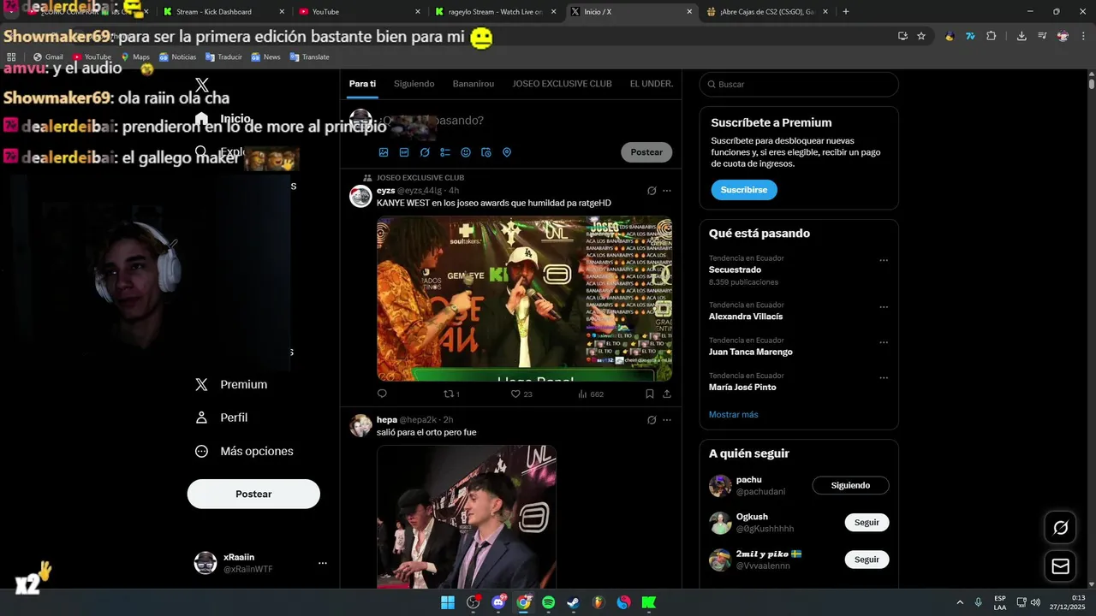The height and width of the screenshot is (616, 1096).
Task: Reply to eyzs's KANYE WEST post
Action: point(382,394)
